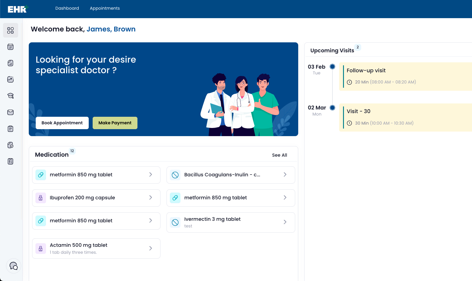The width and height of the screenshot is (472, 281).
Task: Open the graduation cap education icon
Action: pyautogui.click(x=11, y=96)
